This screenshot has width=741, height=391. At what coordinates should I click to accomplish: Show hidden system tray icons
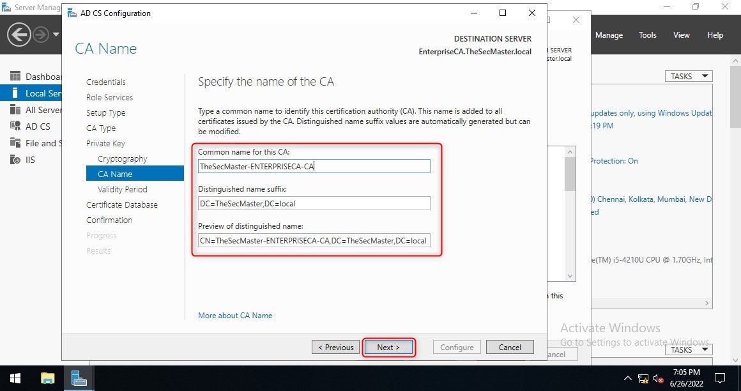[627, 378]
